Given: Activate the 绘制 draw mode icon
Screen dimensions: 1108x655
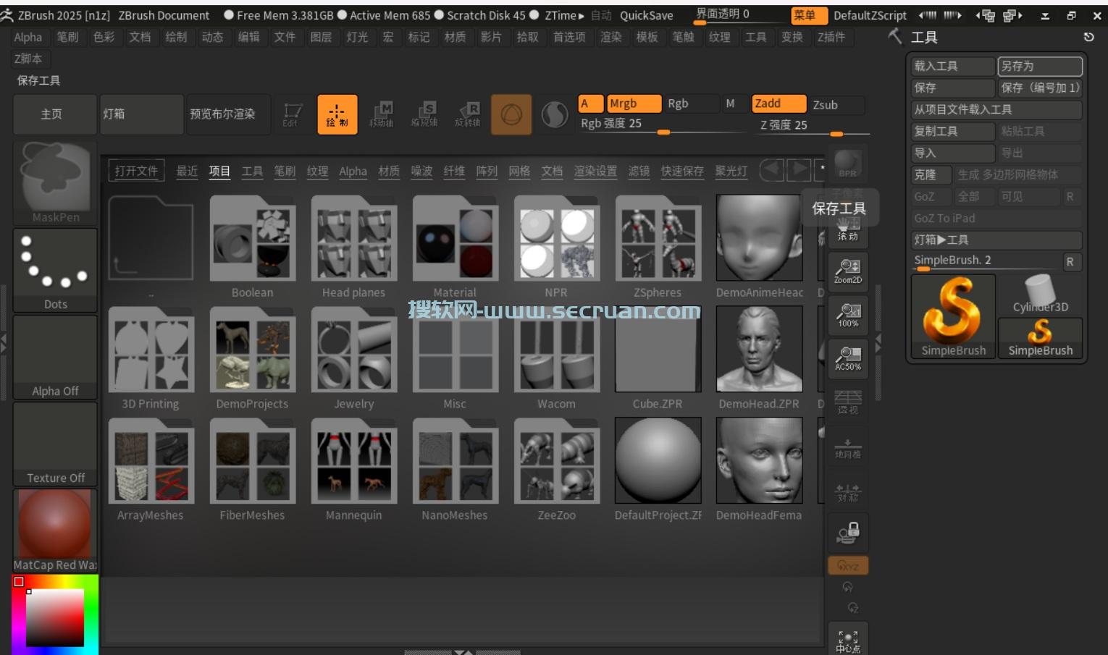Looking at the screenshot, I should point(337,114).
